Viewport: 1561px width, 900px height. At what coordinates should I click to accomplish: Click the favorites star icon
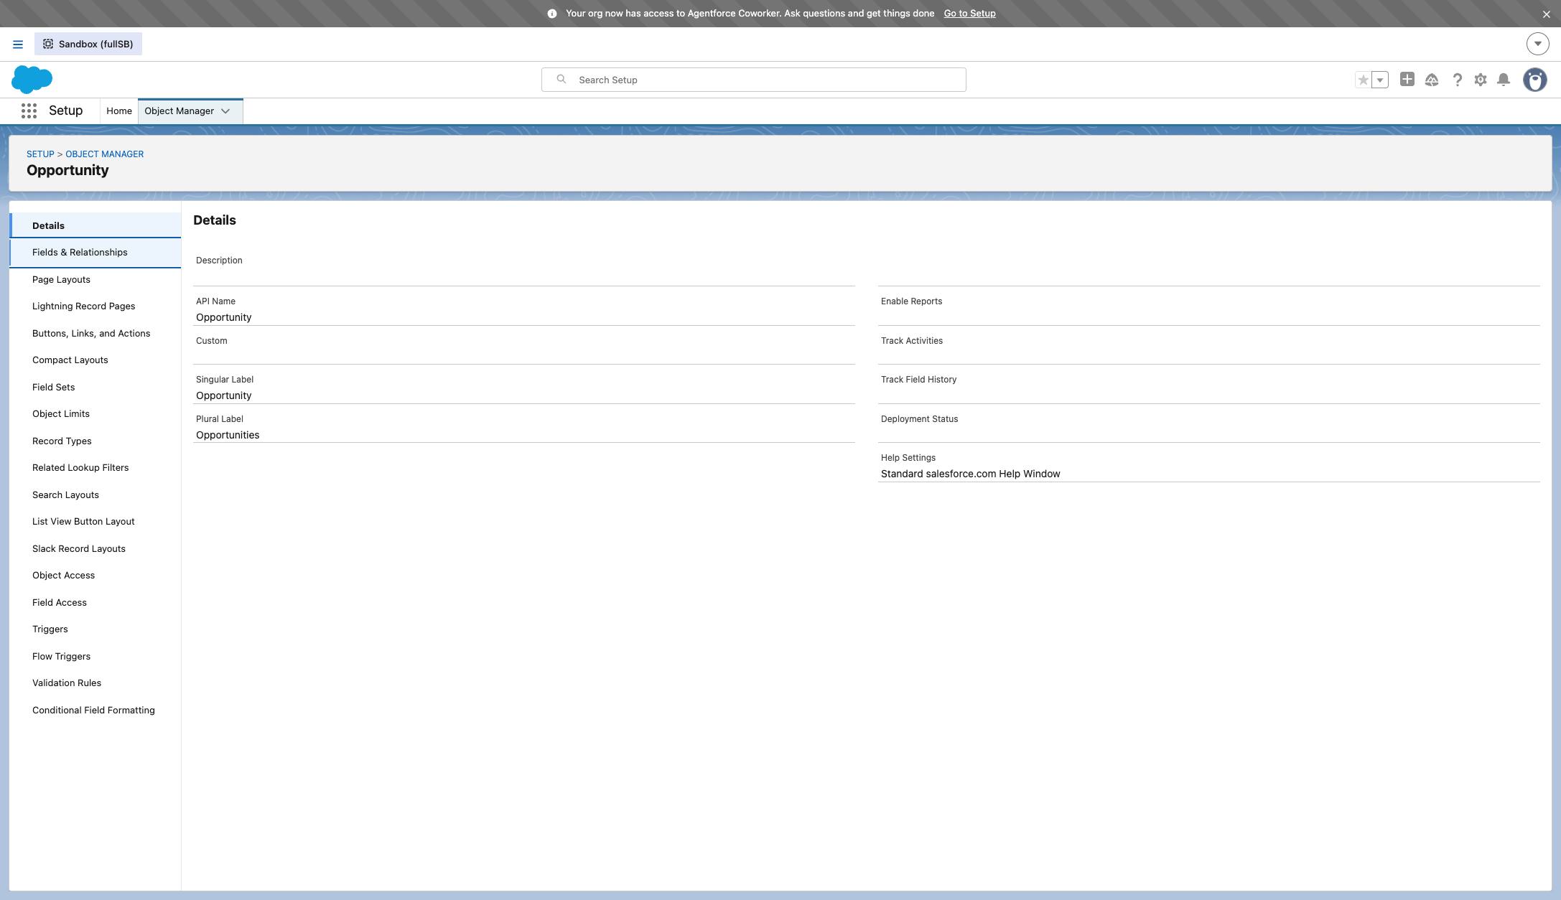click(x=1363, y=80)
